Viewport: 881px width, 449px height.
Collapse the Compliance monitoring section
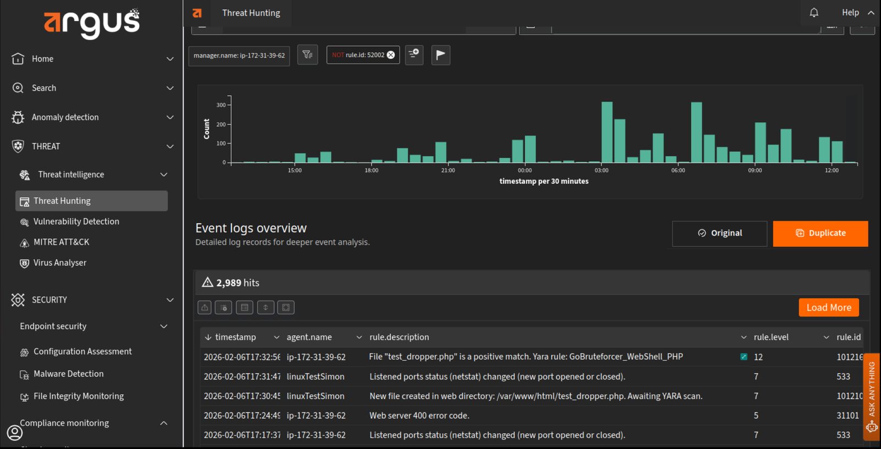pyautogui.click(x=164, y=423)
